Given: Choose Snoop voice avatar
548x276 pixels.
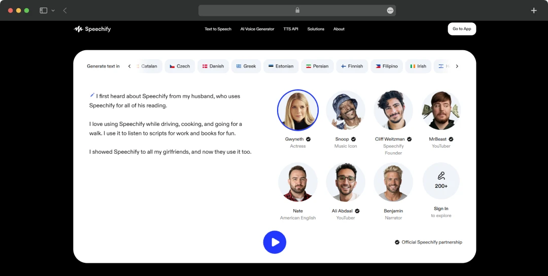Looking at the screenshot, I should pyautogui.click(x=346, y=111).
